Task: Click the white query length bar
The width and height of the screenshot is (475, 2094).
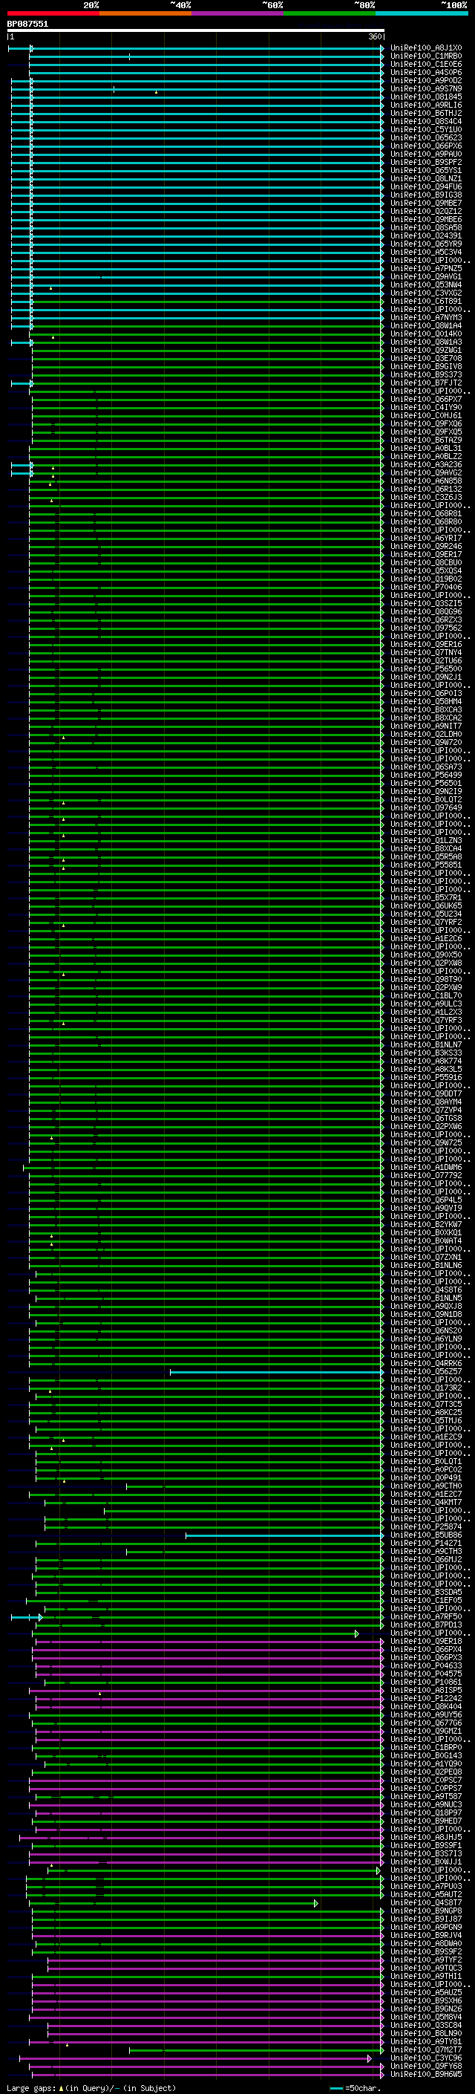Action: coord(196,31)
